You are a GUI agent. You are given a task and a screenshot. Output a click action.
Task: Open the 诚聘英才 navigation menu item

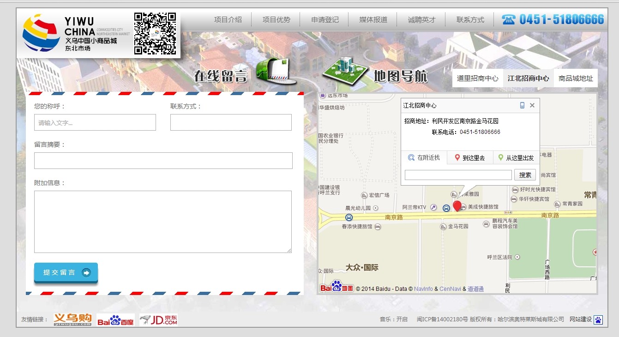[421, 20]
